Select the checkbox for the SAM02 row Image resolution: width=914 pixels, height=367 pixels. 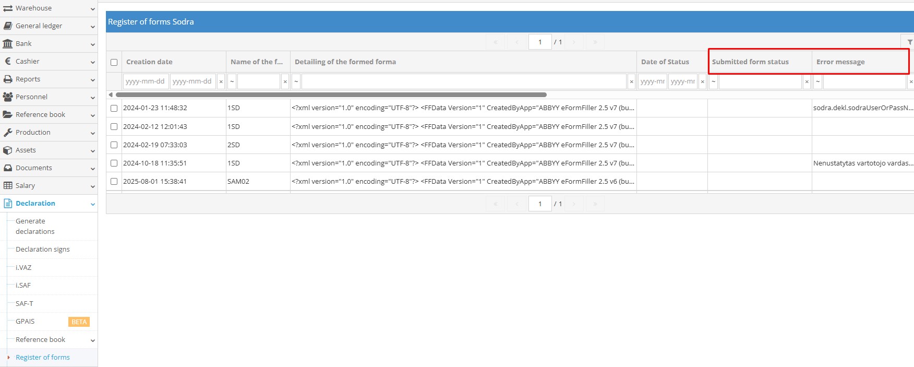pos(114,182)
